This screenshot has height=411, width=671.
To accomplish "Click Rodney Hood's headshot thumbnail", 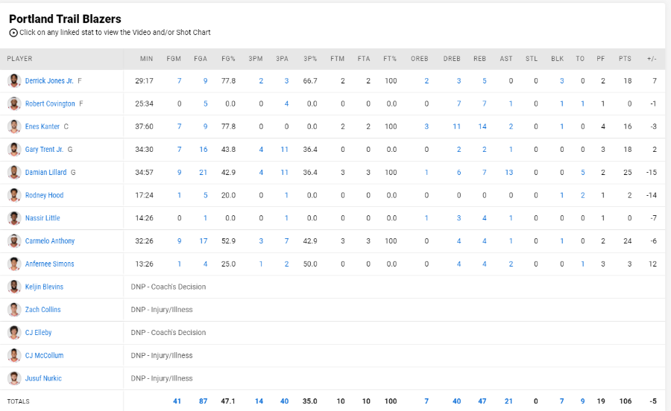I will tap(14, 195).
